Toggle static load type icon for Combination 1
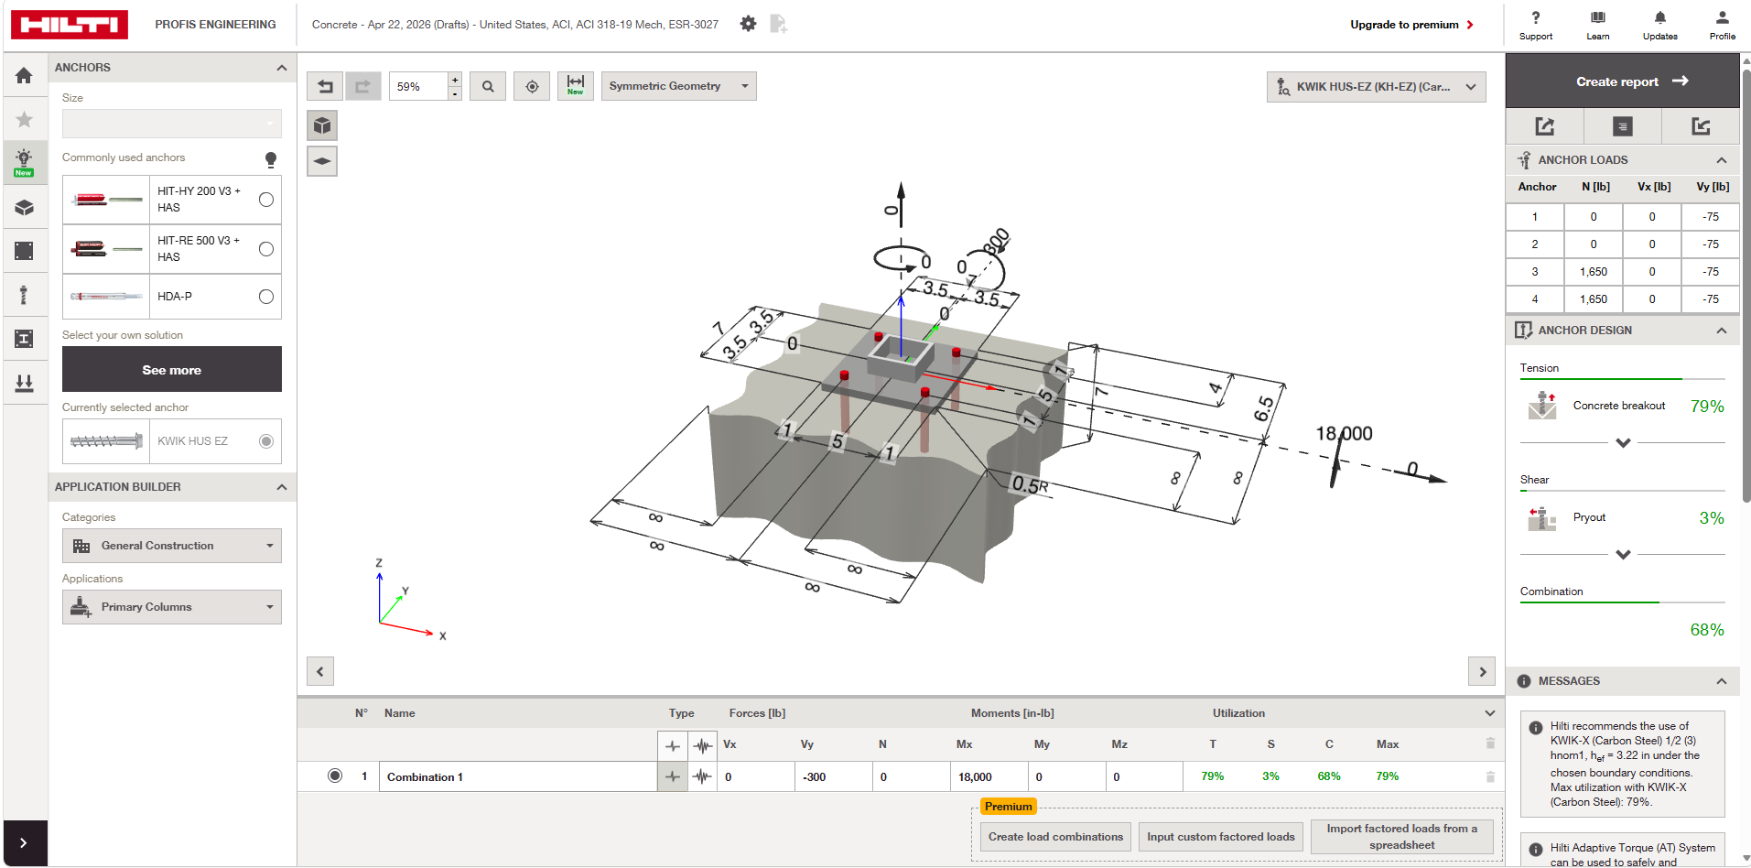 [673, 776]
